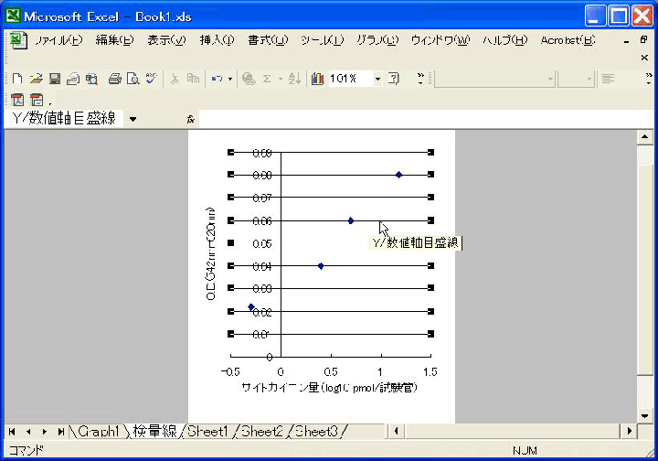Open the 書式 (Format) menu
This screenshot has width=658, height=461.
[267, 40]
